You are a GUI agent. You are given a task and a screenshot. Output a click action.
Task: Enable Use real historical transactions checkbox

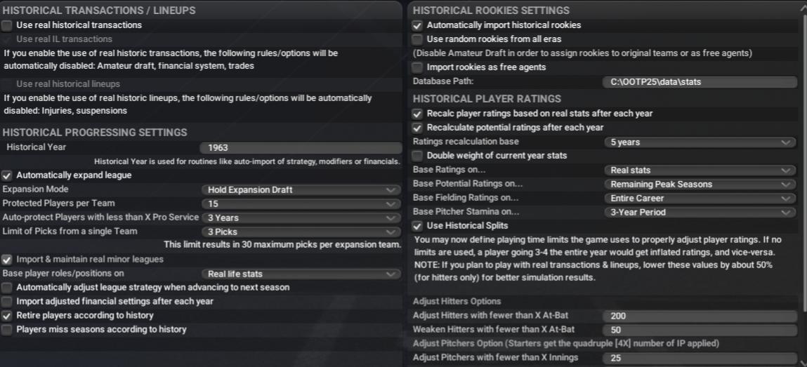[x=7, y=25]
